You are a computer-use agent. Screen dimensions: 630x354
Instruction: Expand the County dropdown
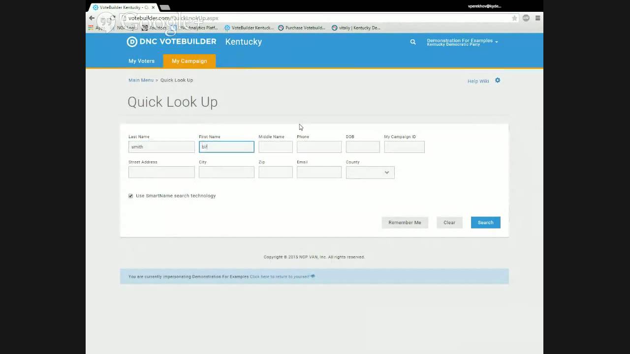[370, 172]
